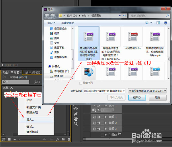Create new bin folder icon in project panel

coord(63,139)
